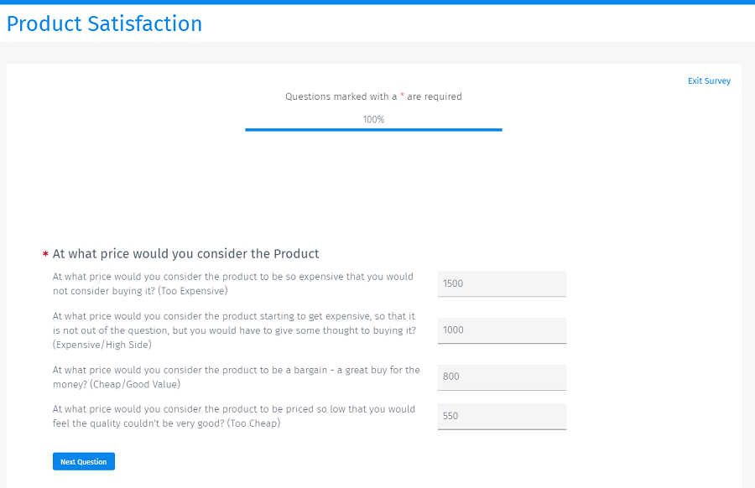The image size is (755, 488).
Task: Click the question text ending in '(Cheap/Good Value)'
Action: [236, 376]
